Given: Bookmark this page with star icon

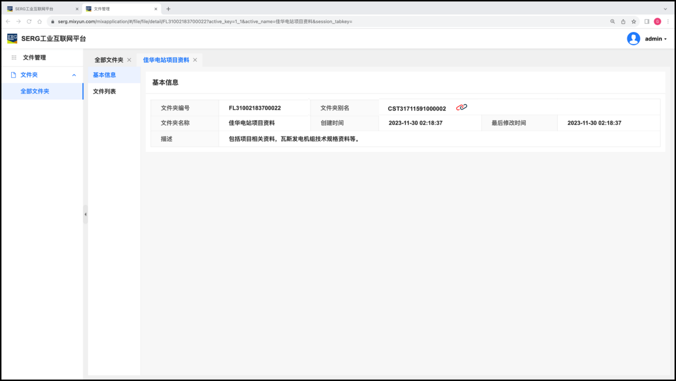Looking at the screenshot, I should coord(634,21).
